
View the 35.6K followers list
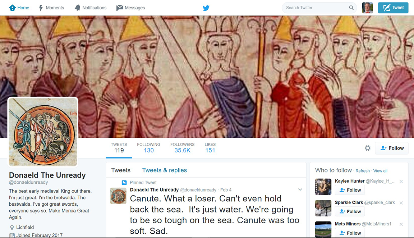point(183,148)
